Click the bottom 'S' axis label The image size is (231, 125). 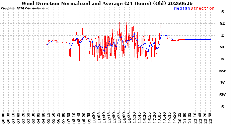[x=222, y=107]
